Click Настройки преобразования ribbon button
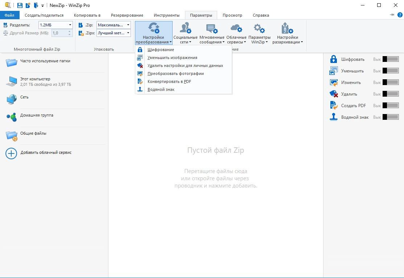This screenshot has width=404, height=278. click(x=153, y=33)
